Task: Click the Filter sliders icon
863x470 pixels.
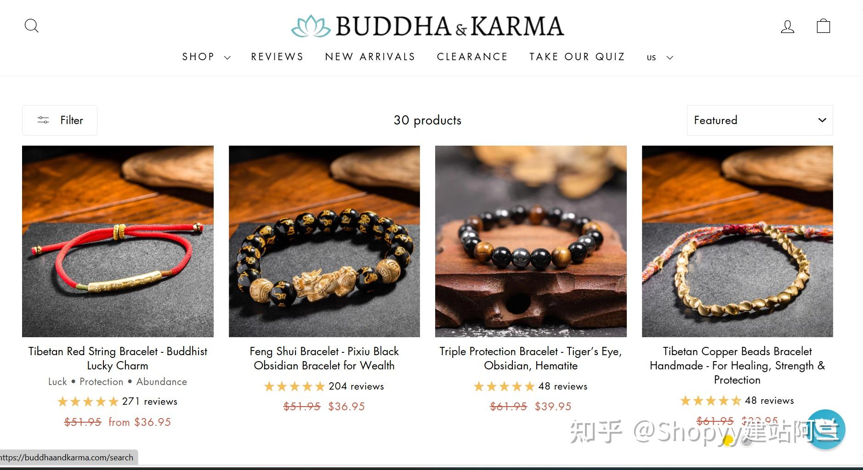Action: pos(43,120)
